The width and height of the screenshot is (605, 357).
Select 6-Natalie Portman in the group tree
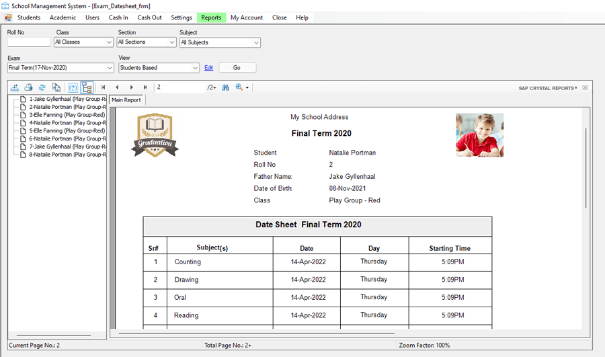coord(67,138)
